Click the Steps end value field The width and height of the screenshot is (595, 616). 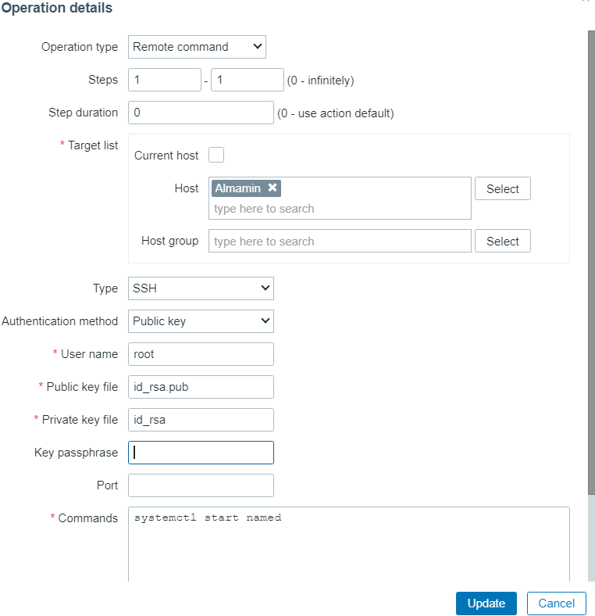[x=247, y=80]
